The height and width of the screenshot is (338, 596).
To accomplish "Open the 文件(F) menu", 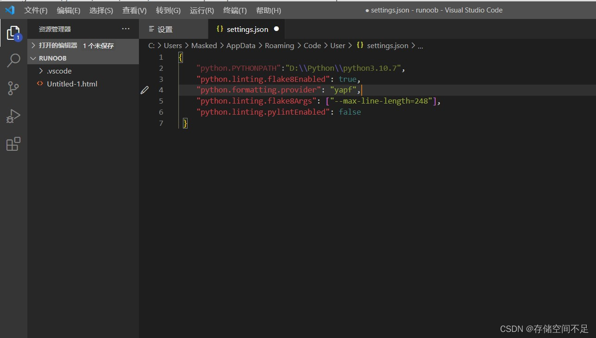I will pyautogui.click(x=36, y=10).
